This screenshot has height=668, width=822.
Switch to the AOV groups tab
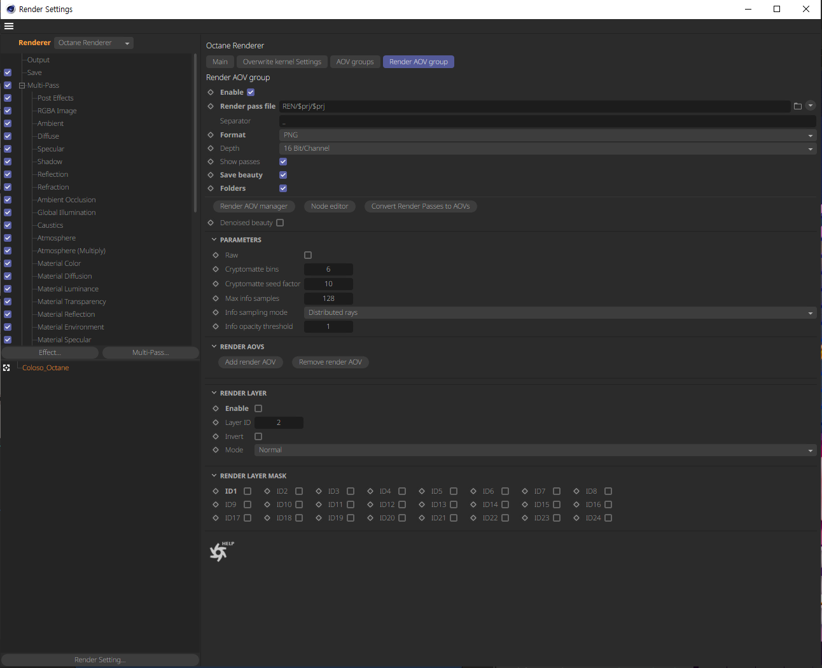point(355,62)
